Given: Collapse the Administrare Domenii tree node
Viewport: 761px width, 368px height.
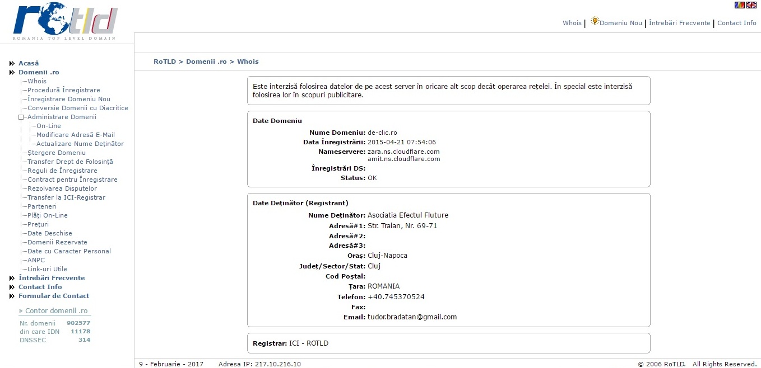Looking at the screenshot, I should [21, 117].
